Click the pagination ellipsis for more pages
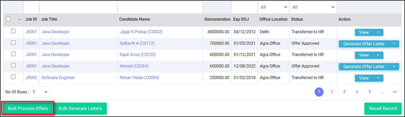405x117 pixels. click(x=382, y=92)
